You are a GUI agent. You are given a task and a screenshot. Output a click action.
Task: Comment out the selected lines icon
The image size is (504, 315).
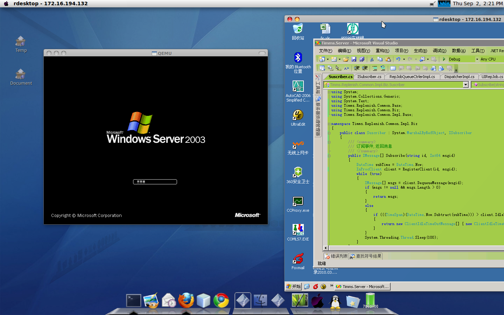point(375,68)
